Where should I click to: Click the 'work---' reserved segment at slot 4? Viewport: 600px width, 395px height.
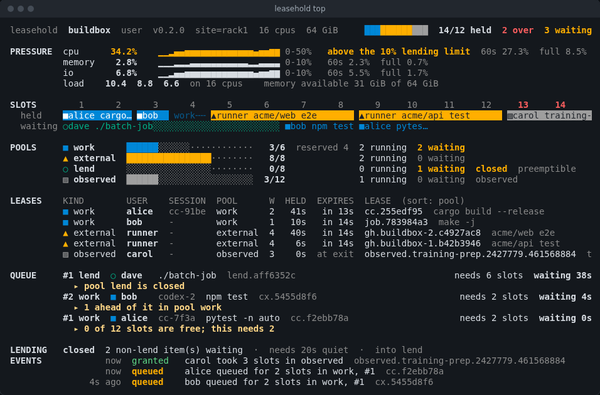[190, 115]
